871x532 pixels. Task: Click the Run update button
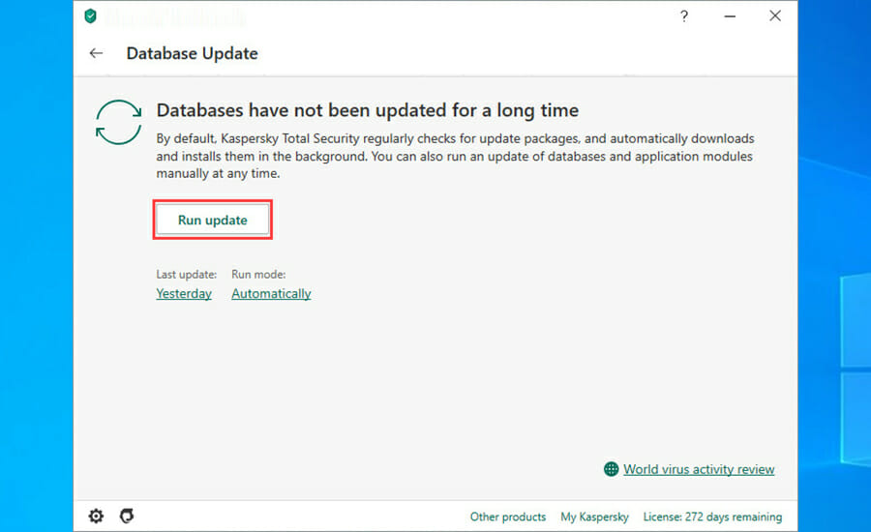[x=212, y=220]
